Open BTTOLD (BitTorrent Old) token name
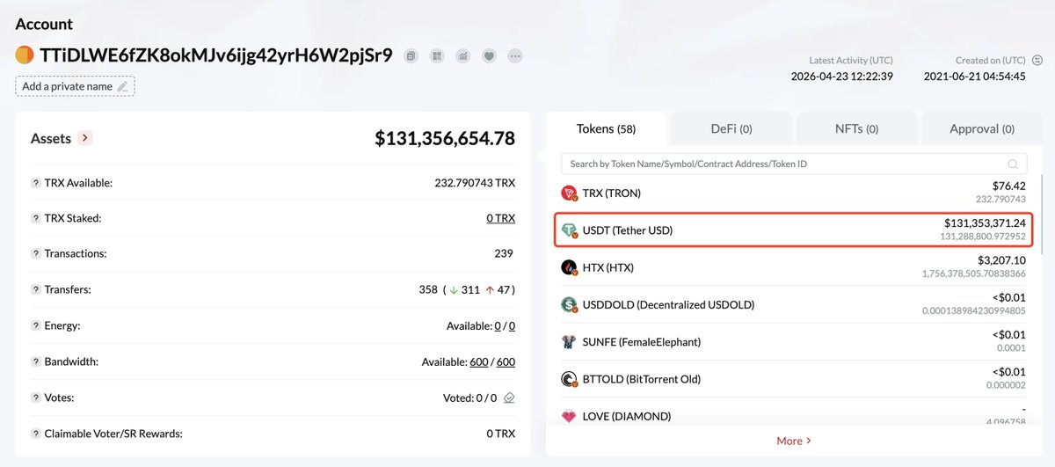The image size is (1055, 467). pyautogui.click(x=644, y=379)
